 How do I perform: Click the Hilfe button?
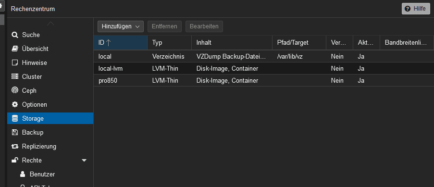[x=416, y=9]
